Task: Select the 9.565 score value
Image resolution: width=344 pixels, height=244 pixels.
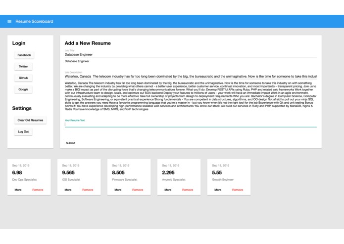Action: 68,173
